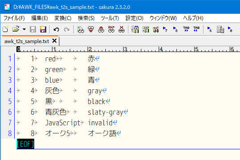Open a file with the folder icon
Screen dimensions: 240x160
tap(16, 29)
